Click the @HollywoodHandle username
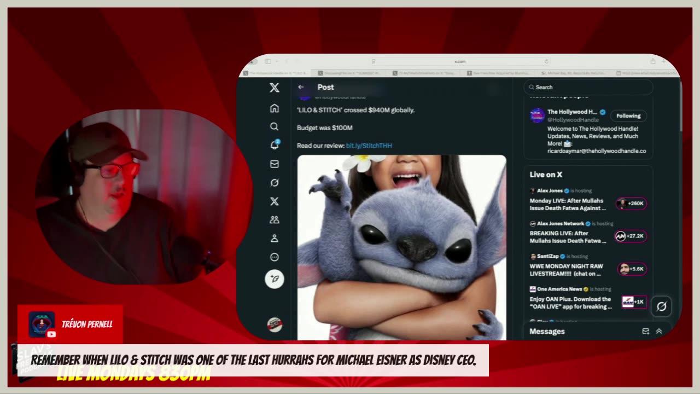The height and width of the screenshot is (394, 700). tap(573, 120)
